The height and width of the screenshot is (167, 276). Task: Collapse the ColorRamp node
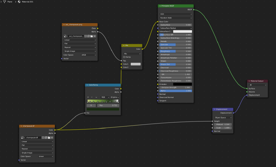87,85
